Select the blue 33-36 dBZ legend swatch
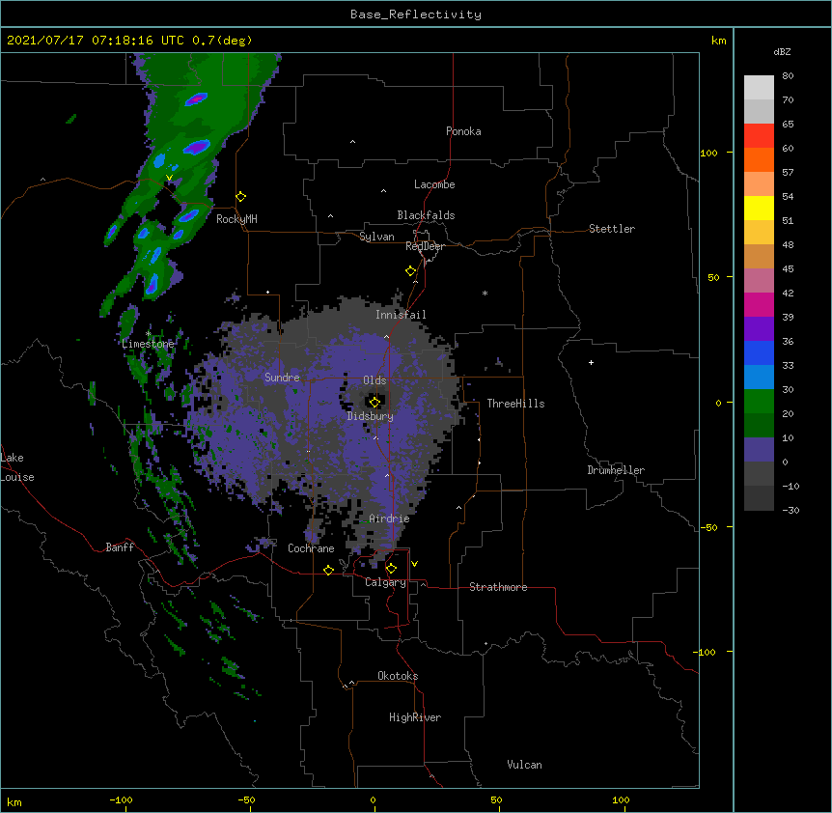The image size is (832, 813). point(759,352)
